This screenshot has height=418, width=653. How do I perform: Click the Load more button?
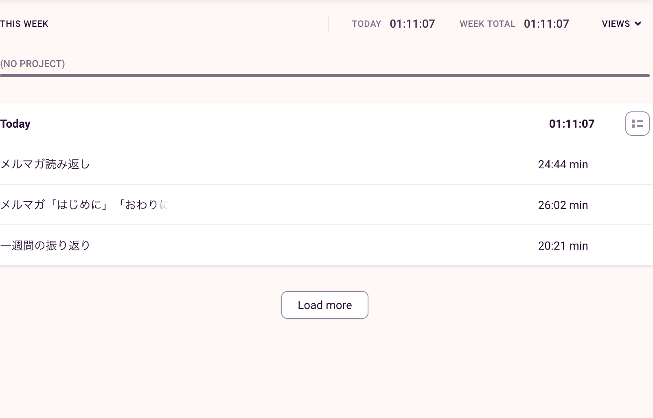[x=324, y=305]
